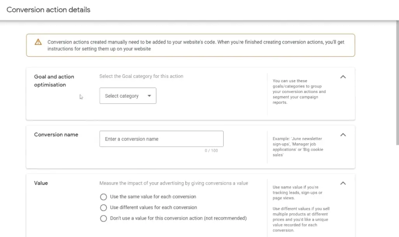Select 'Use different values for each conversion'
Viewport: 399px width, 237px height.
pos(103,207)
